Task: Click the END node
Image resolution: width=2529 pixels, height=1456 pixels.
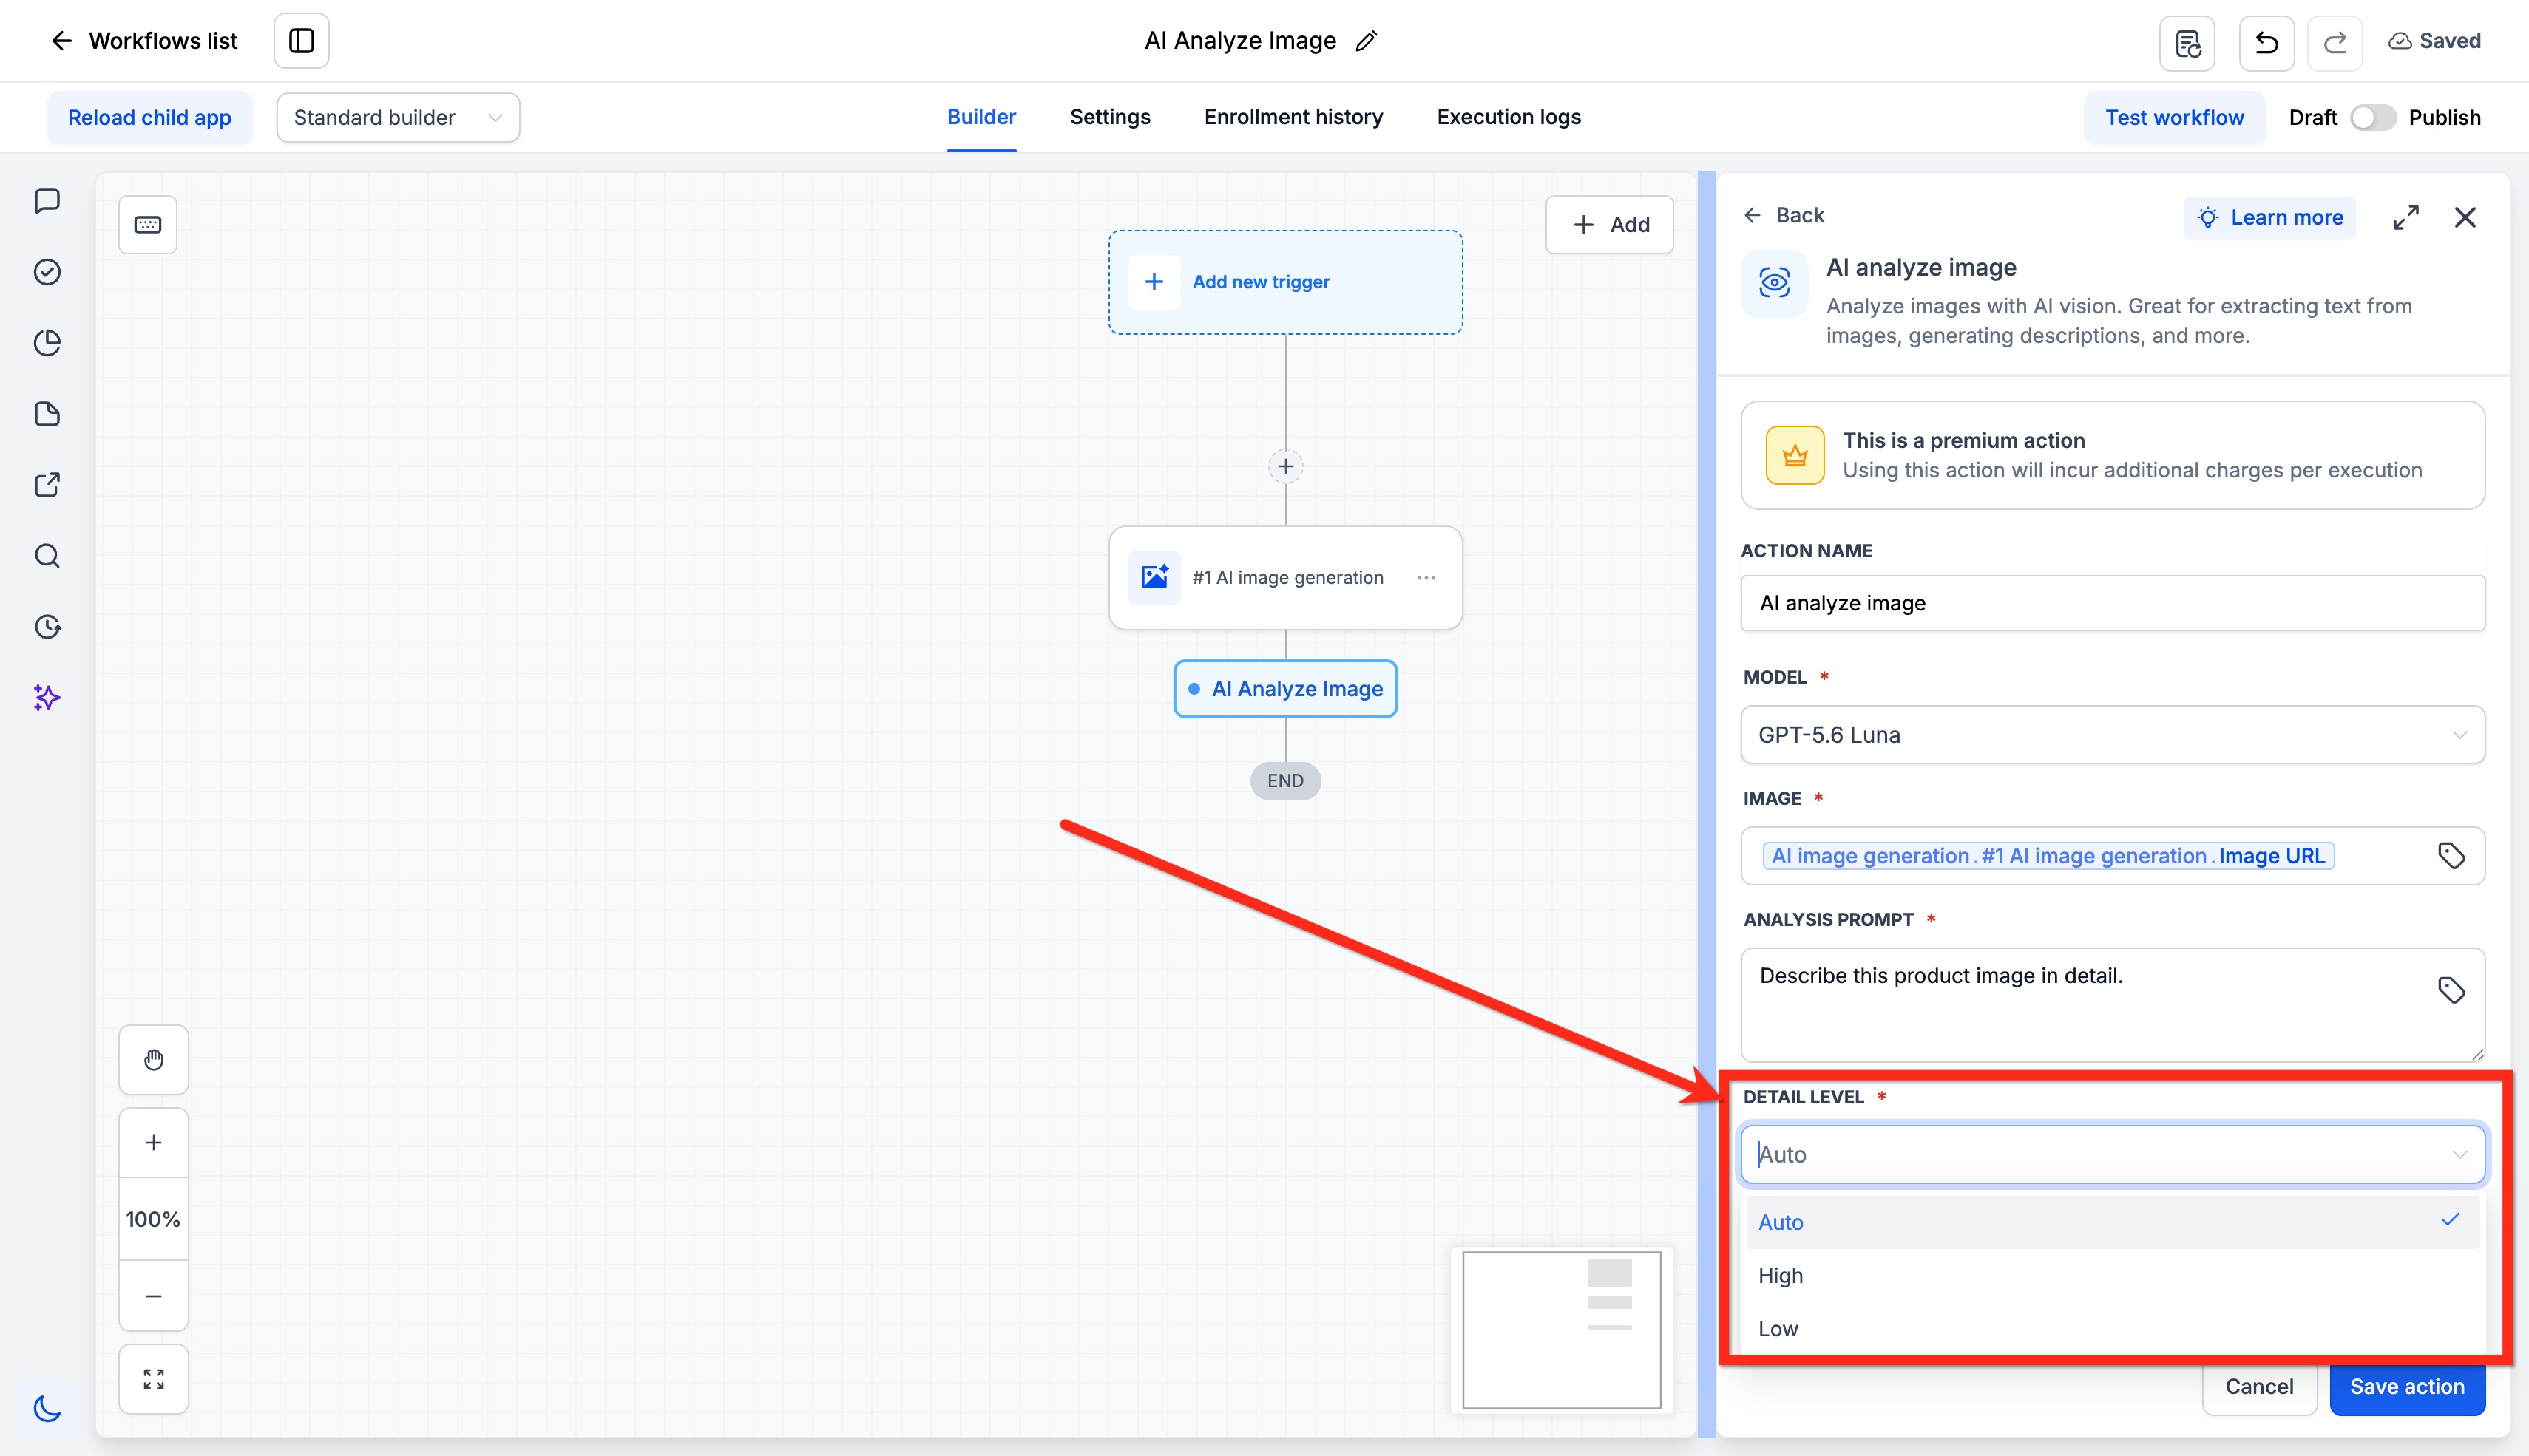Action: click(x=1285, y=781)
